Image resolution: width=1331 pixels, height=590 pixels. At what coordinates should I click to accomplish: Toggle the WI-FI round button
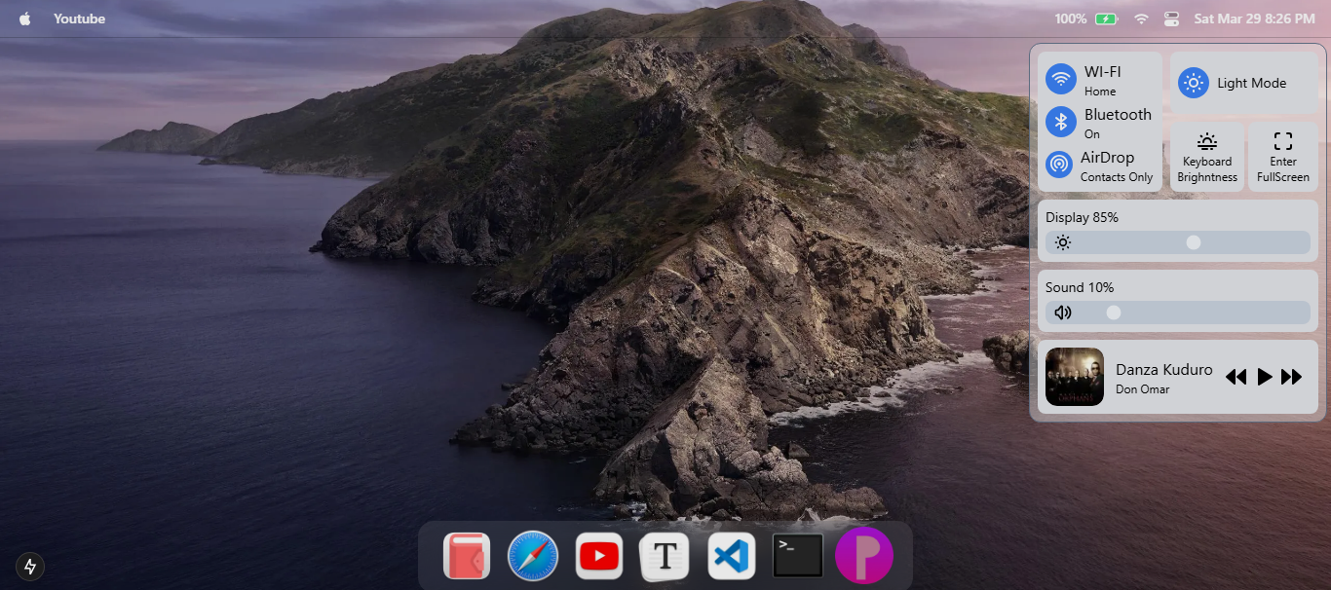1060,79
